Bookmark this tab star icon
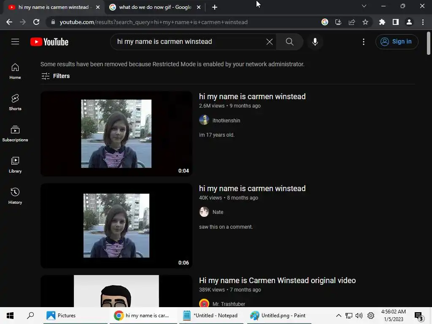Viewport: 432px width, 324px height. (x=365, y=22)
